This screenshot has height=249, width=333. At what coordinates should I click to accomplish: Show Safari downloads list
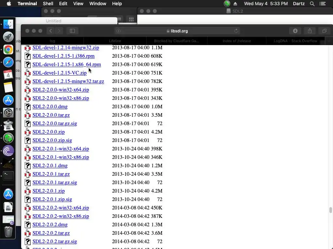tap(295, 31)
